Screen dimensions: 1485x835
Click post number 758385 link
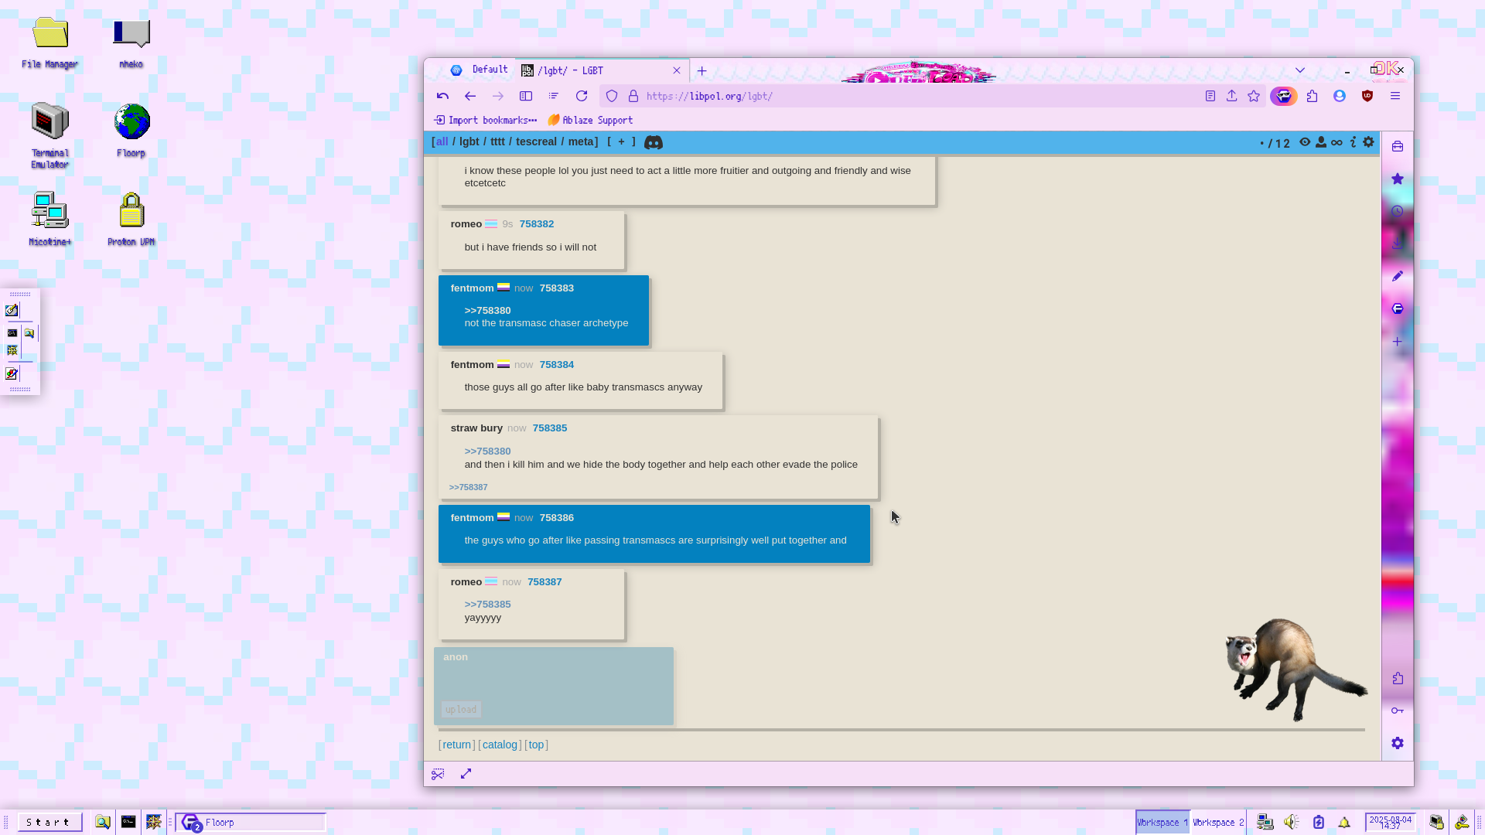click(550, 428)
